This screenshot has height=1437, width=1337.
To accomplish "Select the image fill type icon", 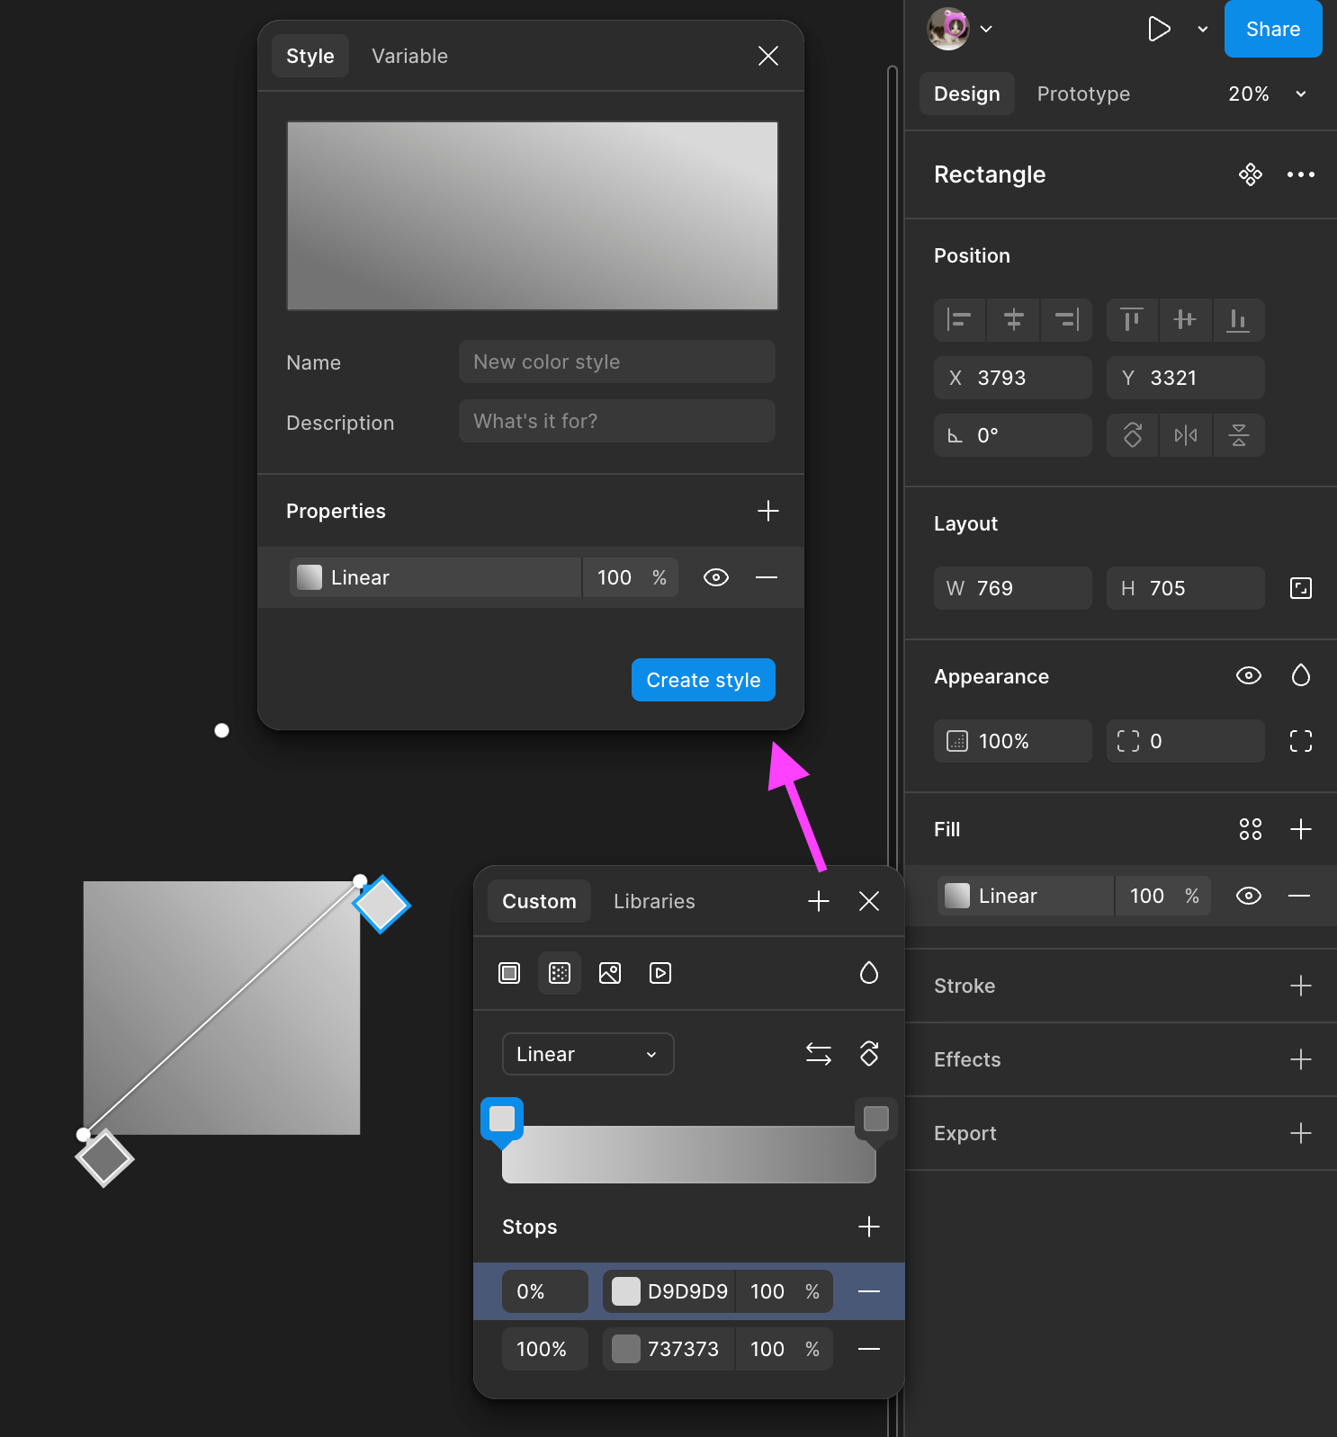I will pyautogui.click(x=610, y=973).
